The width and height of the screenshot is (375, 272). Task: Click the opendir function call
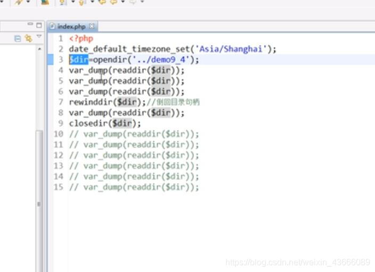[110, 59]
